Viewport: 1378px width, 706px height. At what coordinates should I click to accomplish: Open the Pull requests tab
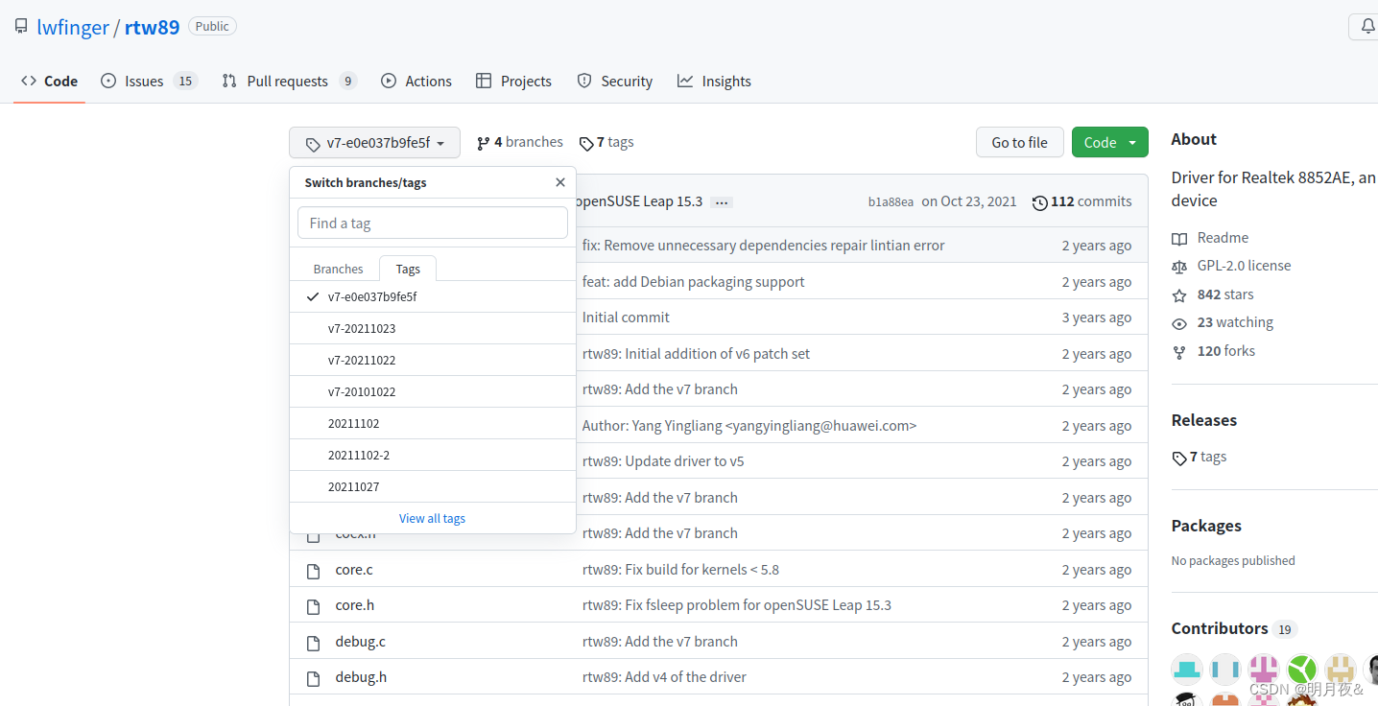pyautogui.click(x=289, y=82)
